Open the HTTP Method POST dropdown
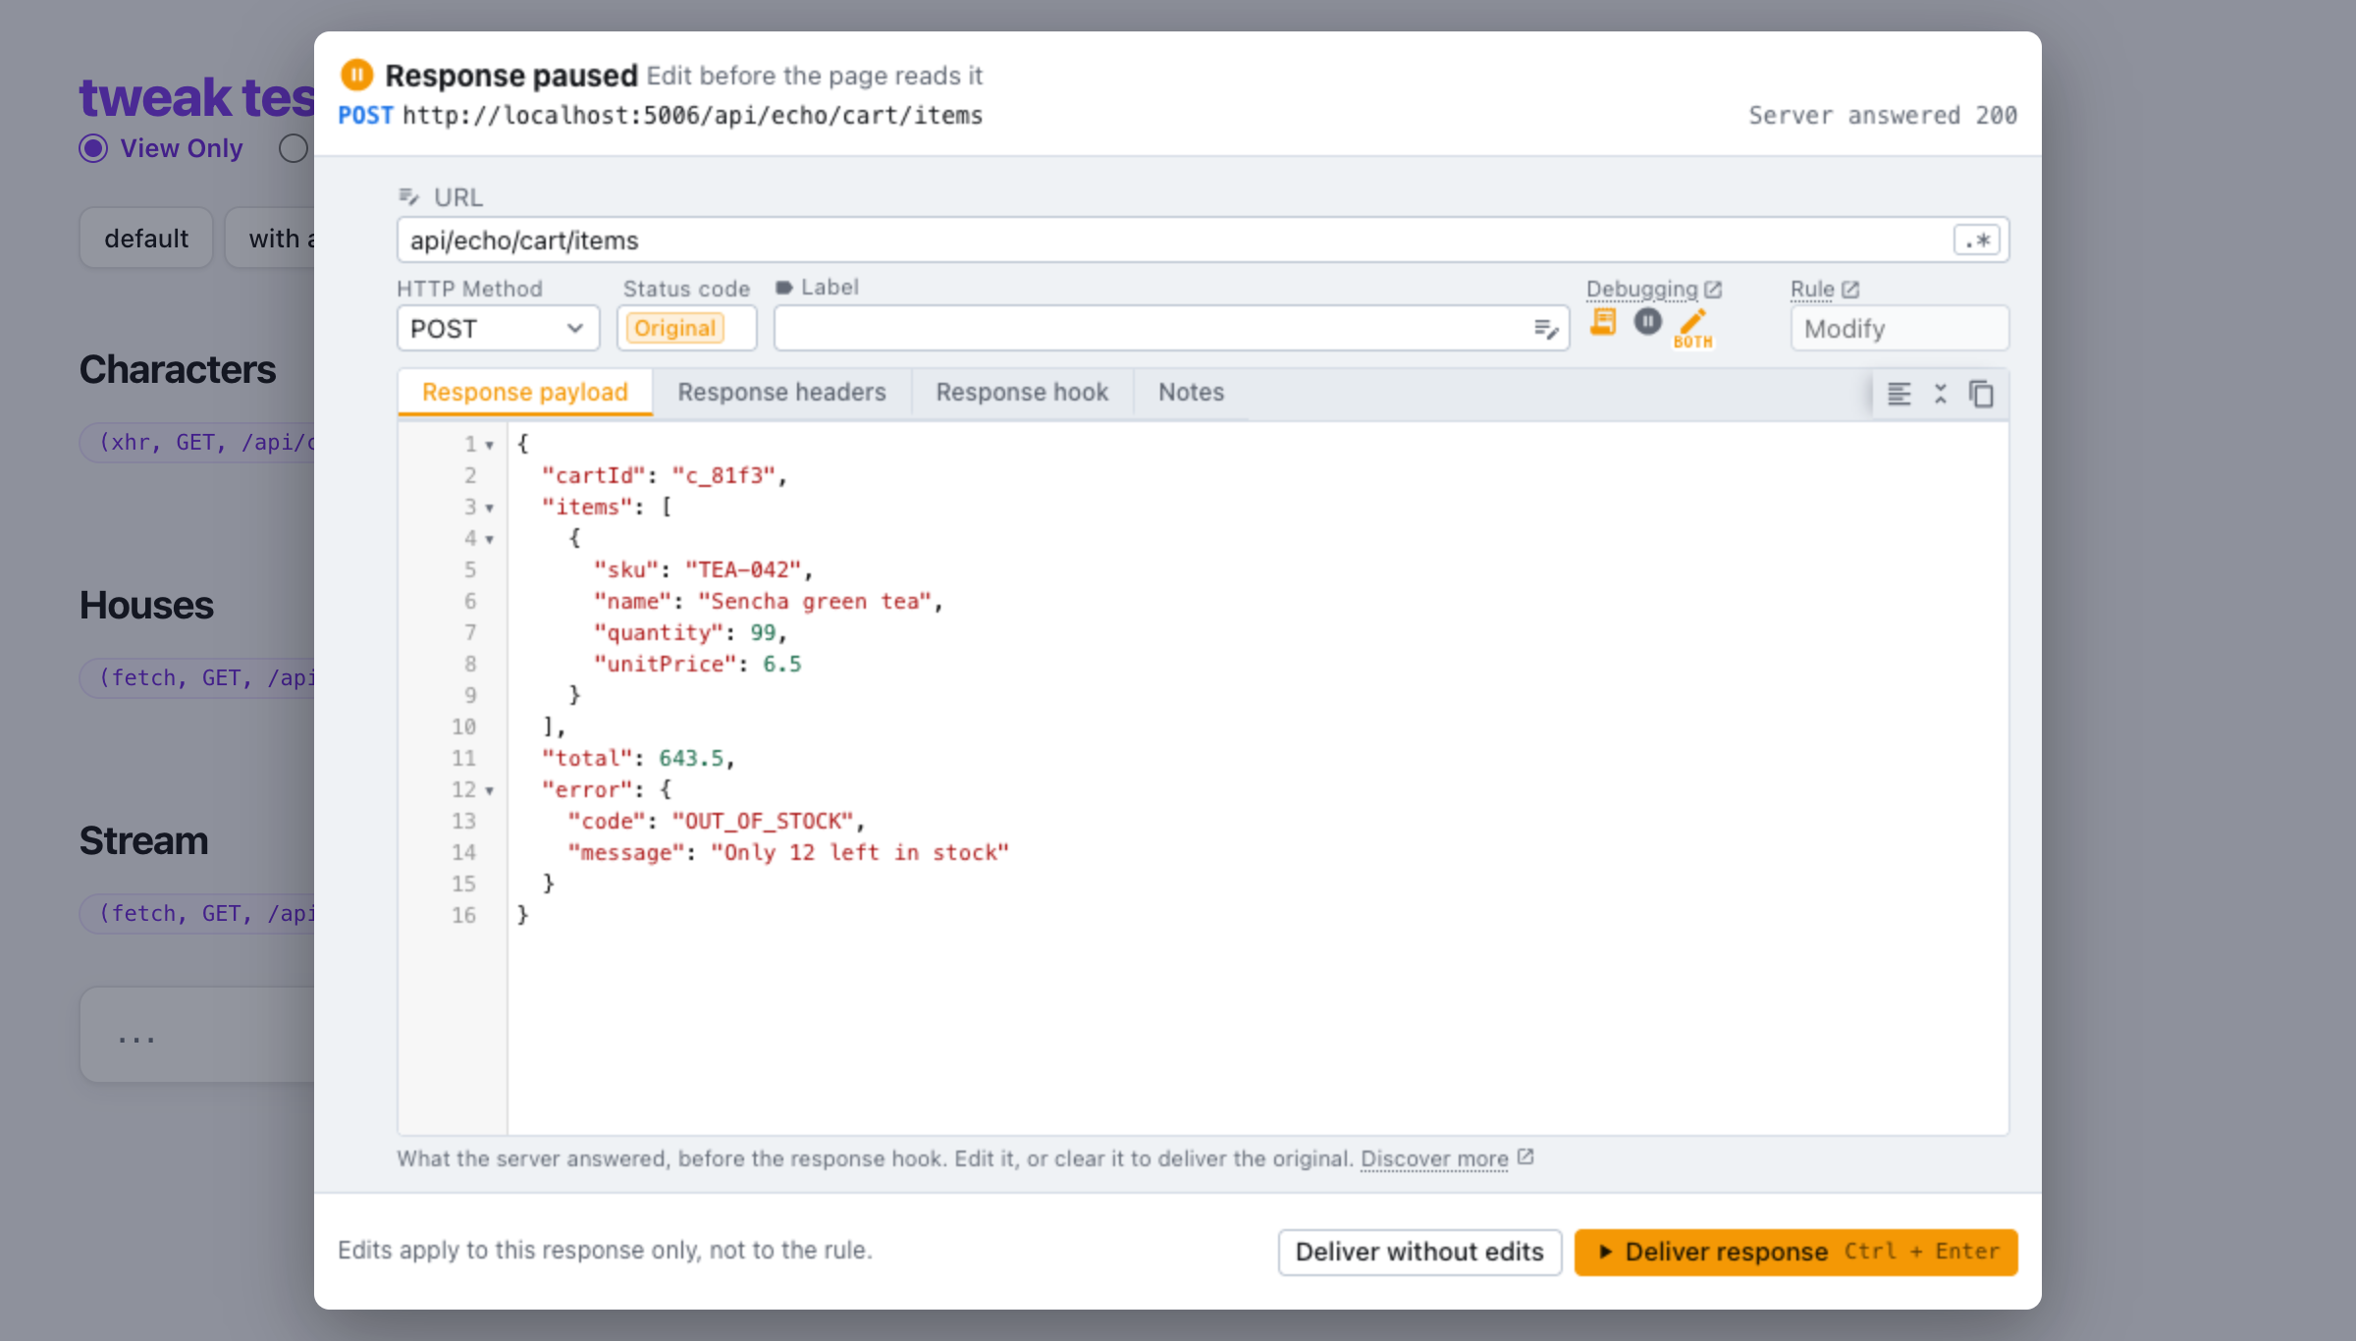2356x1341 pixels. 498,329
